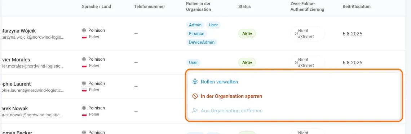Click Rollen in der Organisation header
411x134 pixels.
tap(199, 7)
